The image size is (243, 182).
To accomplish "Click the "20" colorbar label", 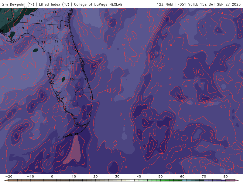I will [x=95, y=177].
